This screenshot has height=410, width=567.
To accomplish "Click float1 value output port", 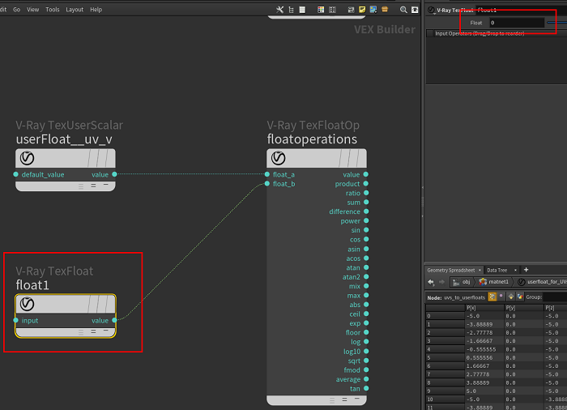I will click(x=115, y=320).
